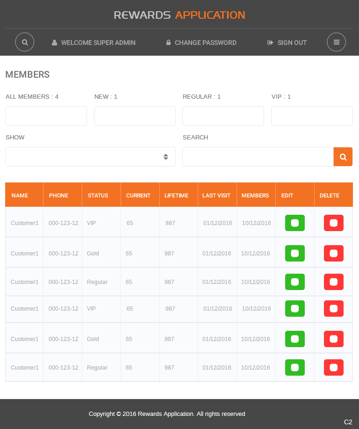
Task: Click the orange search submit button
Action: (x=343, y=157)
